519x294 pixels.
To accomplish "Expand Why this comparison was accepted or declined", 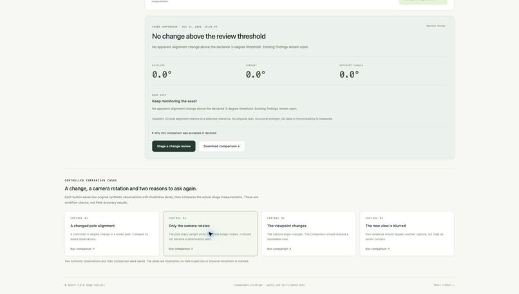I will pyautogui.click(x=184, y=133).
